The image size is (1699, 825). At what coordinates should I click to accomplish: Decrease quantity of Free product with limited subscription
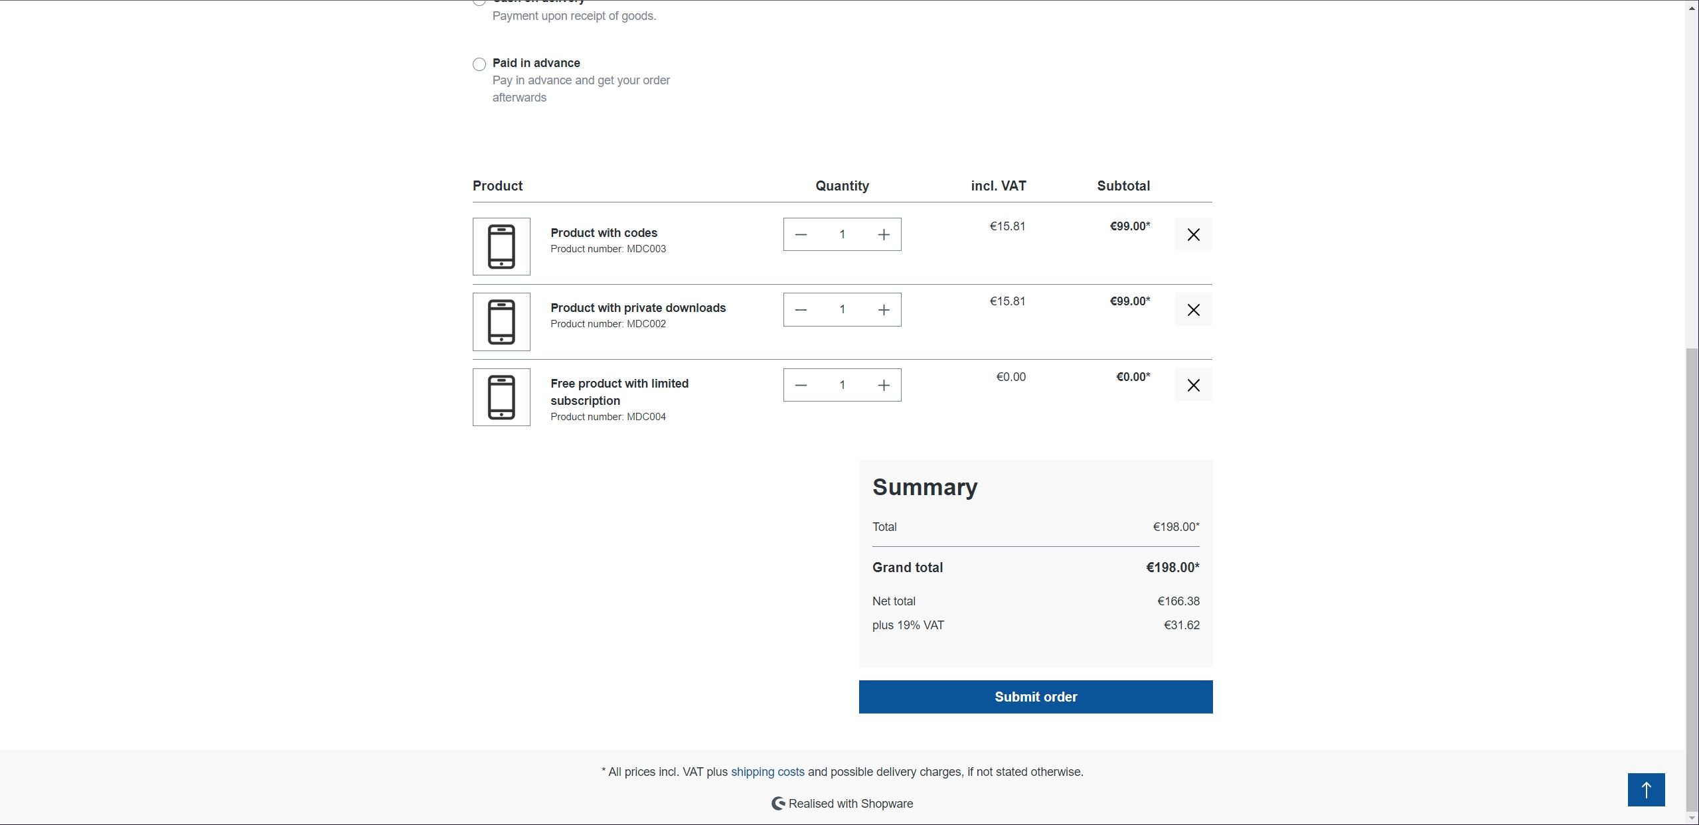801,385
